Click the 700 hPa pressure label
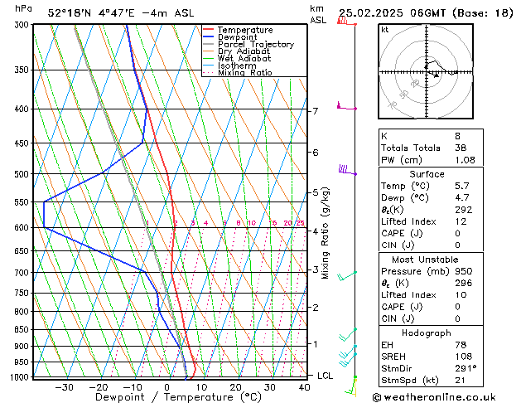Screen dimensions: 521x403 (x=23, y=273)
